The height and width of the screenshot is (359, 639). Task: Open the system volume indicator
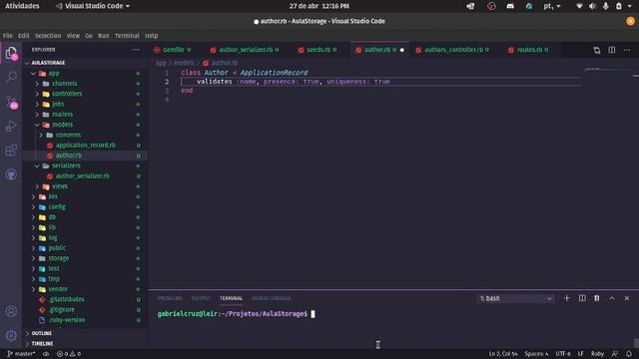point(592,6)
